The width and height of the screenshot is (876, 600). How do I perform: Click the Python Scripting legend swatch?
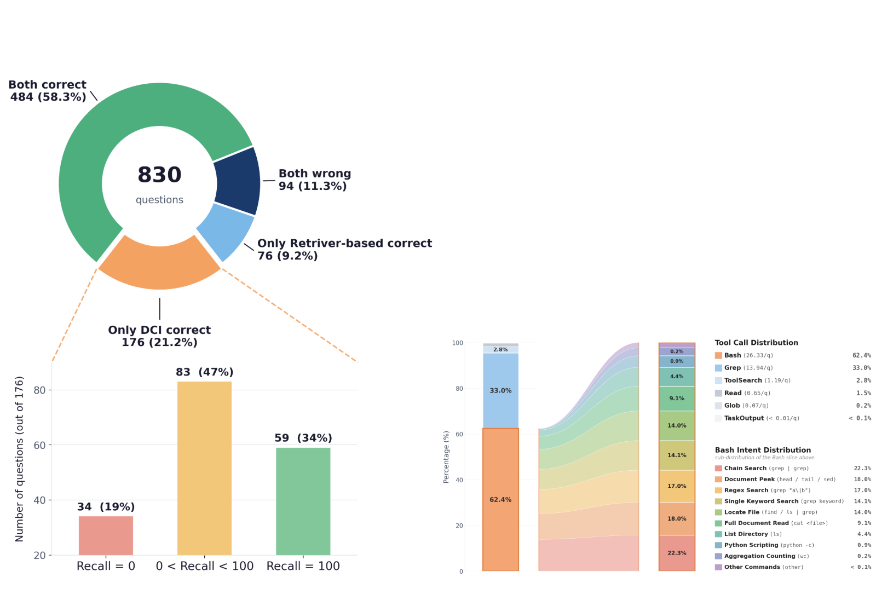point(718,545)
